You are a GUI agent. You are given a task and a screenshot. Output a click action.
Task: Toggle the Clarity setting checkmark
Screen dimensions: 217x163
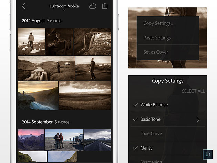point(135,148)
